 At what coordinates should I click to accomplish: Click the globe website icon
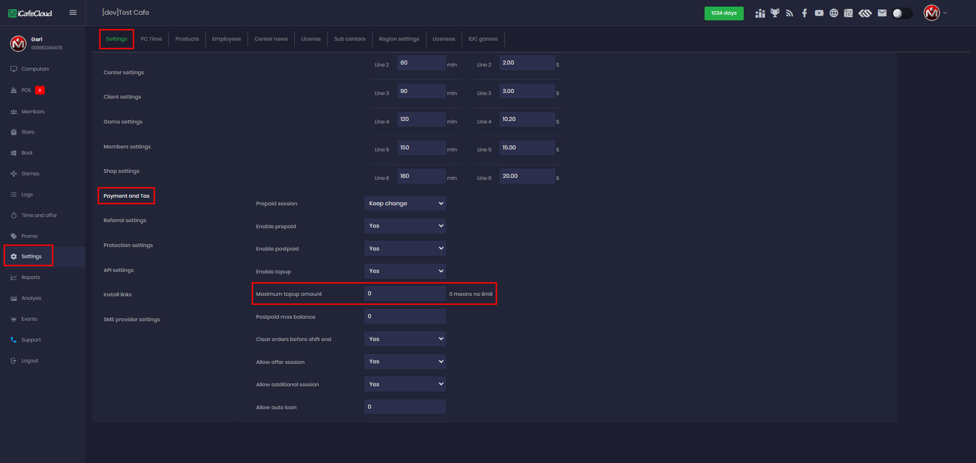click(x=834, y=13)
